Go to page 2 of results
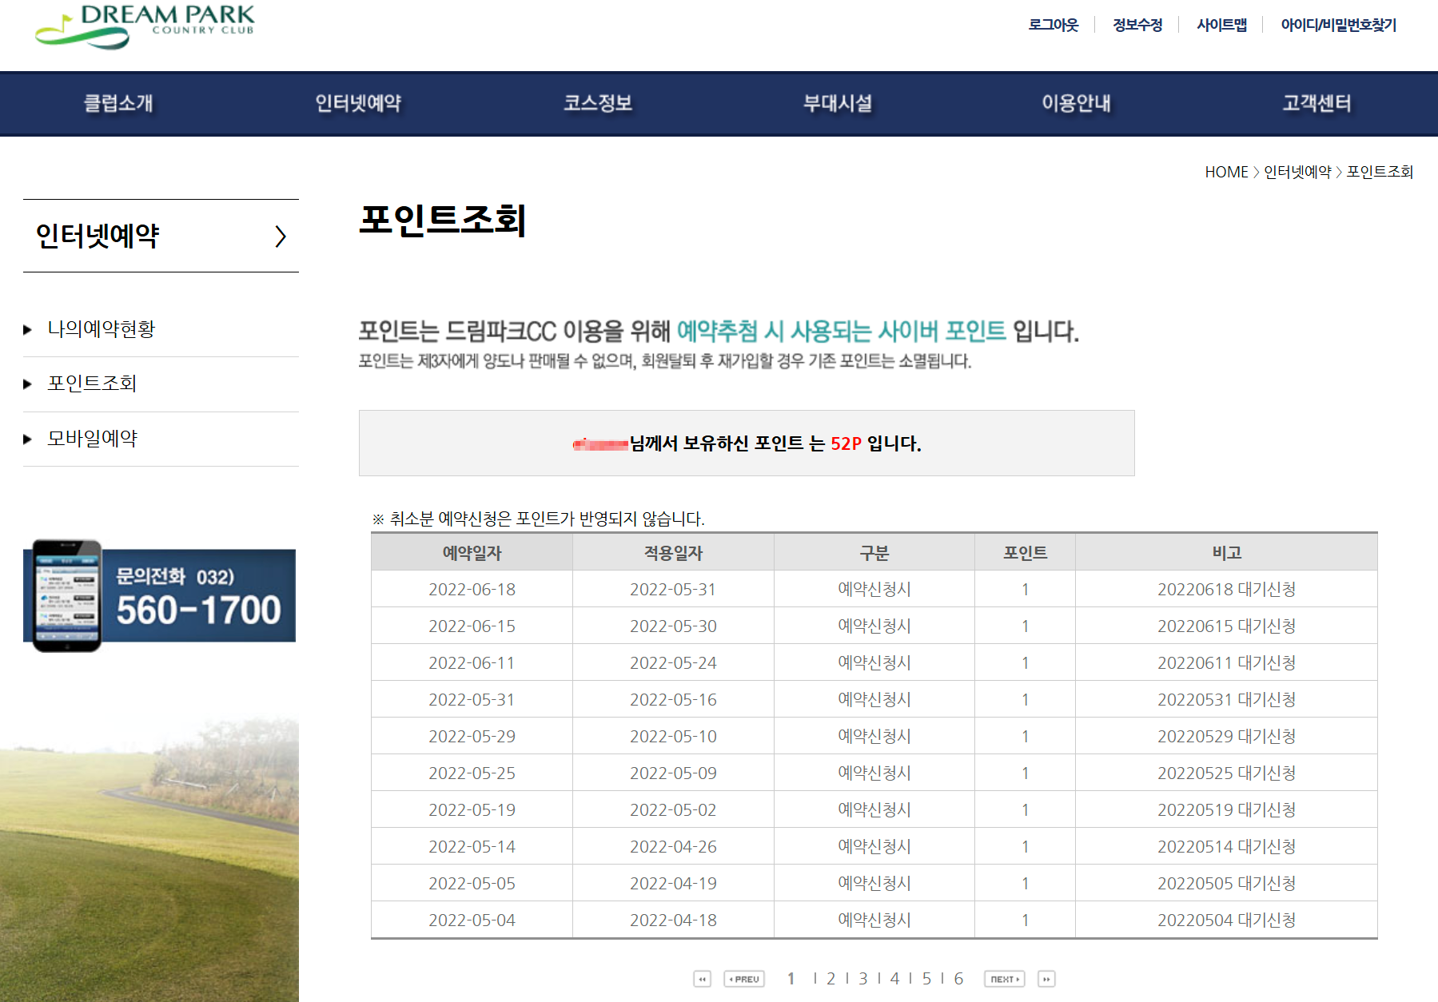Screen dimensions: 1438x1002 (831, 979)
